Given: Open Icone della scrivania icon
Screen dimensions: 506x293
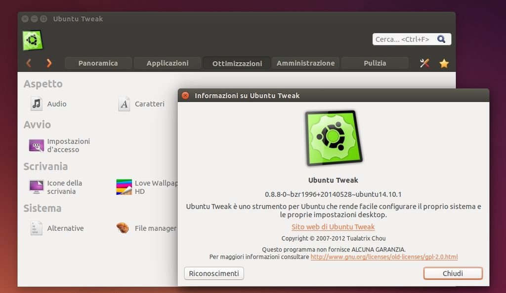Looking at the screenshot, I should pos(36,187).
